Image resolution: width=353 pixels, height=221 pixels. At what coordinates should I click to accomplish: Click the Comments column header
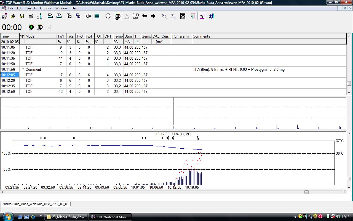269,36
